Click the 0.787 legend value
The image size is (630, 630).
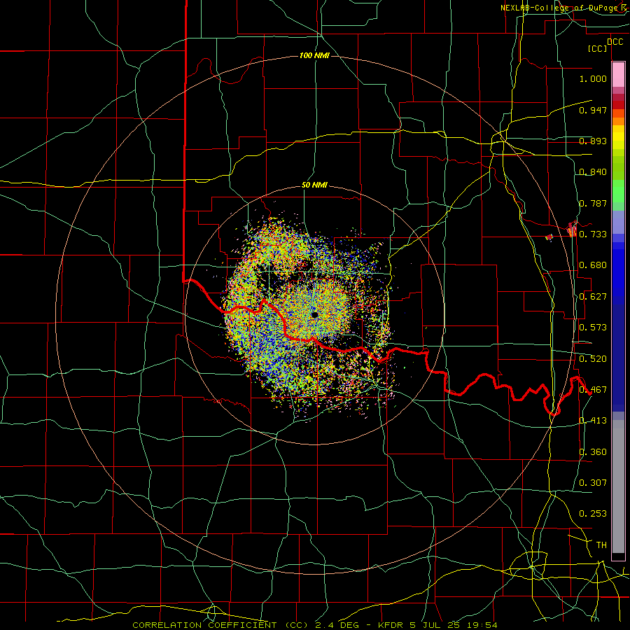(x=593, y=203)
